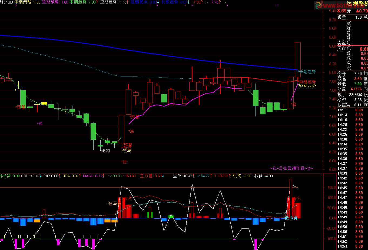This screenshot has height=250, width=368.
Task: Click the 私募 -4.00 readout
Action: pyautogui.click(x=264, y=176)
